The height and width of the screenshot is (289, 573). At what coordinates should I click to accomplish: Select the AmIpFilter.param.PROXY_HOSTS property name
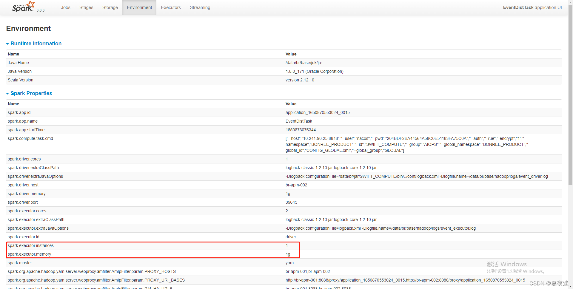pyautogui.click(x=92, y=271)
